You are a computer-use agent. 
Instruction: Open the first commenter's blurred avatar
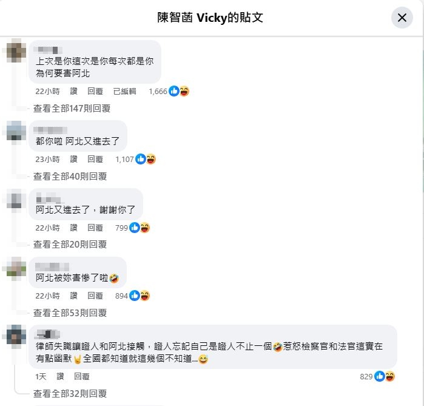pyautogui.click(x=16, y=50)
